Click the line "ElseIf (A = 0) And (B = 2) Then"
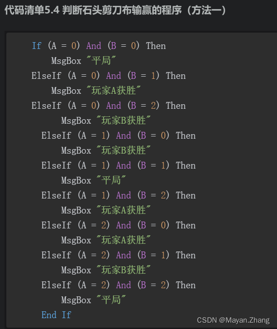The height and width of the screenshot is (329, 277). point(108,106)
